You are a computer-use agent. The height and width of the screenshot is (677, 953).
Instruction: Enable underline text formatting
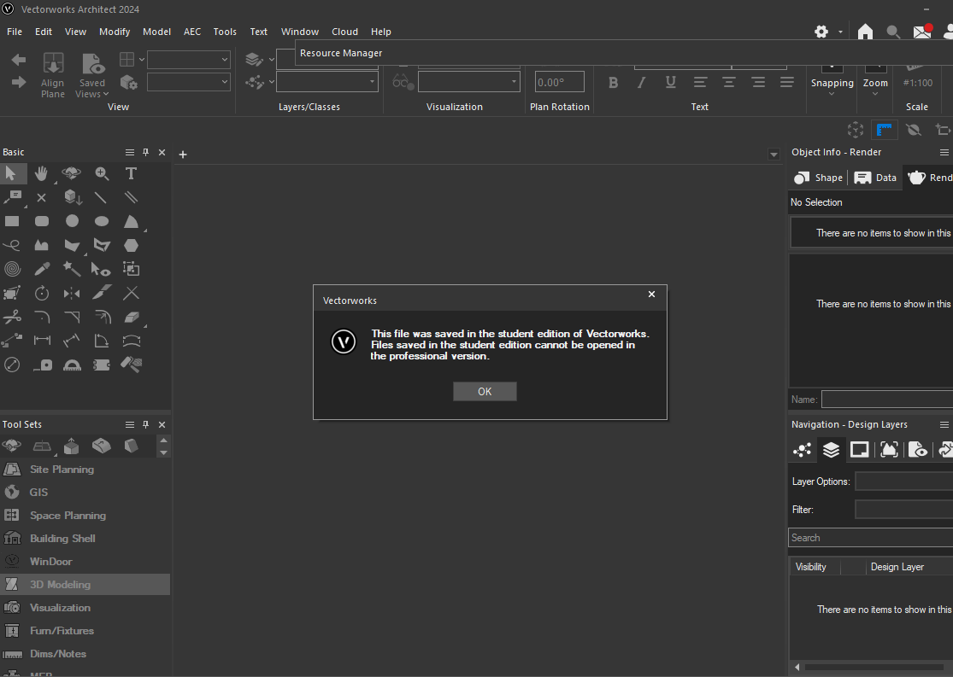click(670, 82)
